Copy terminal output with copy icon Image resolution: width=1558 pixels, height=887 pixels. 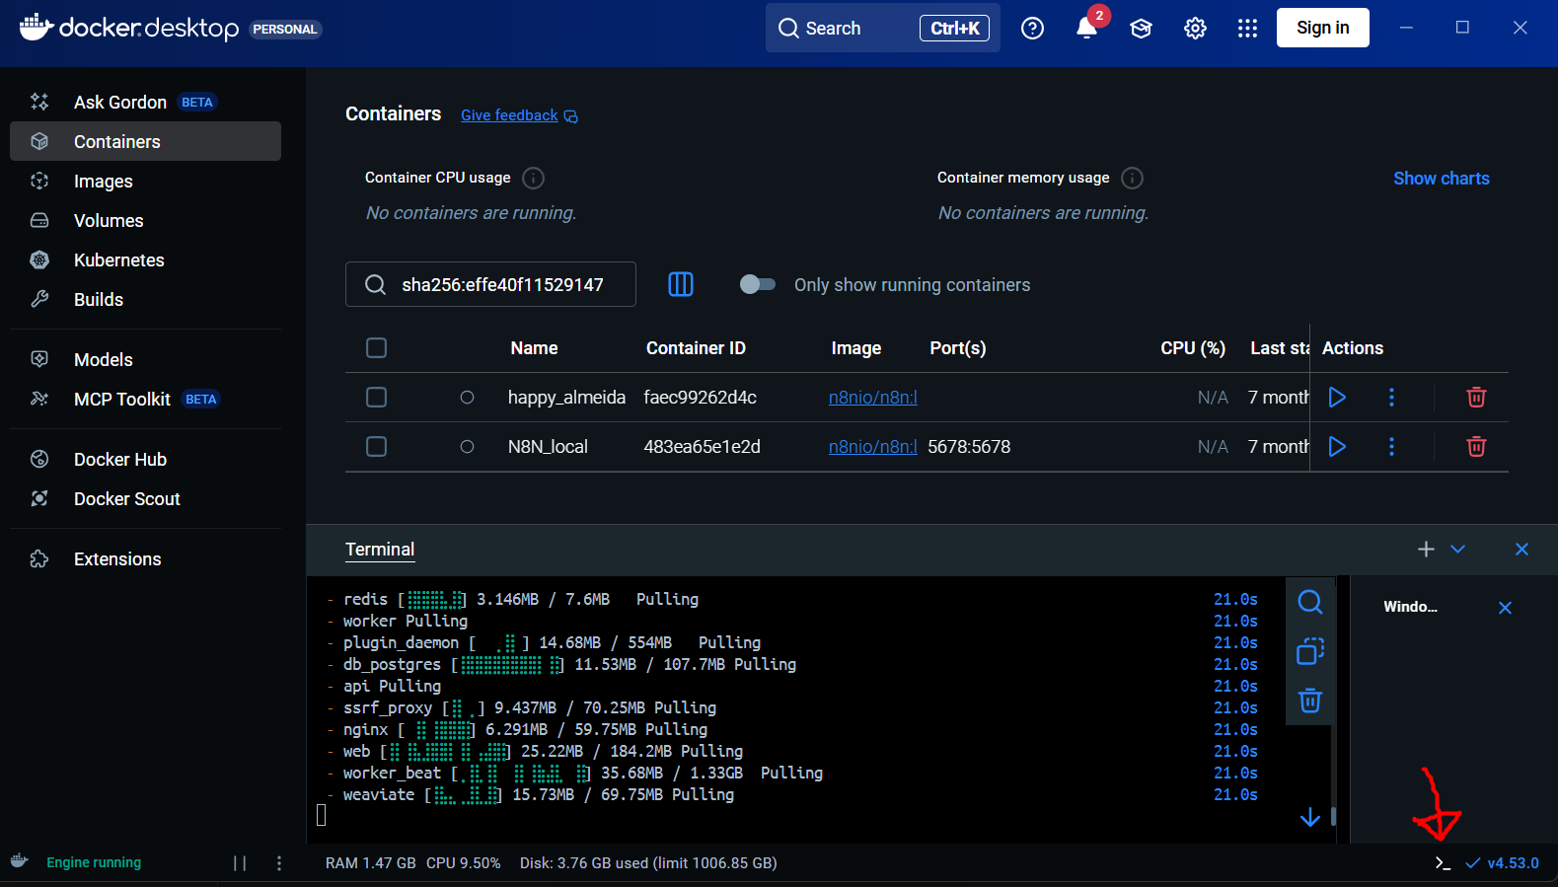(x=1309, y=651)
